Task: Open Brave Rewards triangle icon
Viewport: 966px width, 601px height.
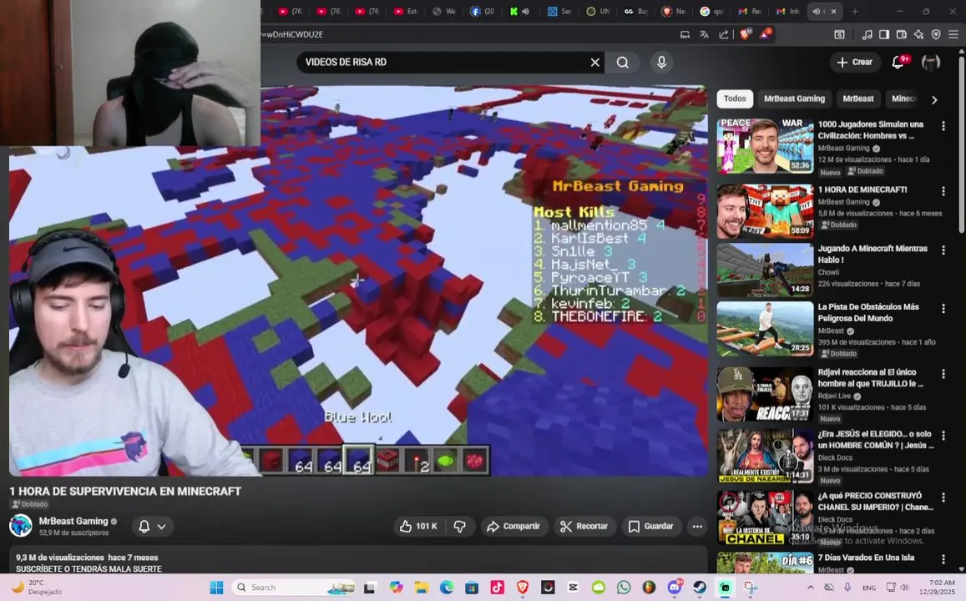Action: (x=765, y=34)
